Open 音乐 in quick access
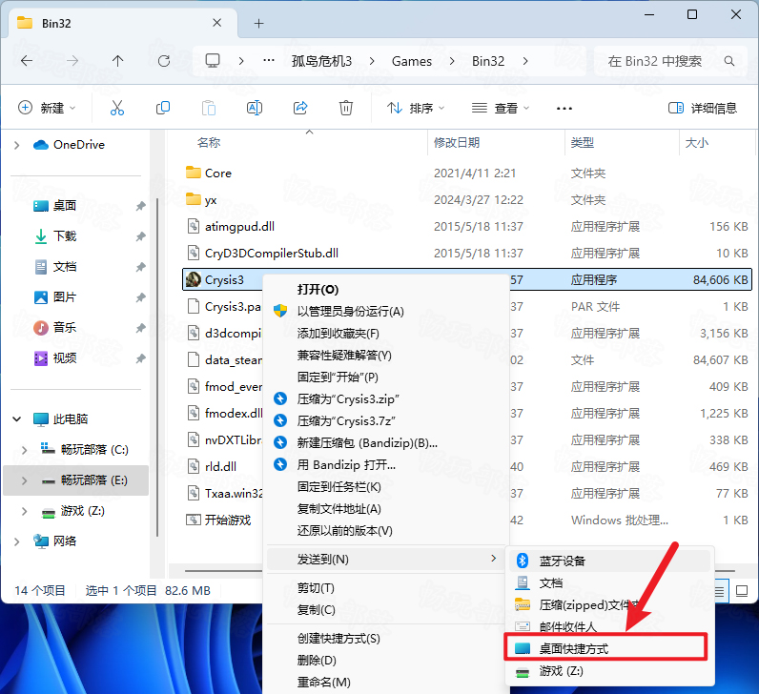759x694 pixels. click(65, 328)
